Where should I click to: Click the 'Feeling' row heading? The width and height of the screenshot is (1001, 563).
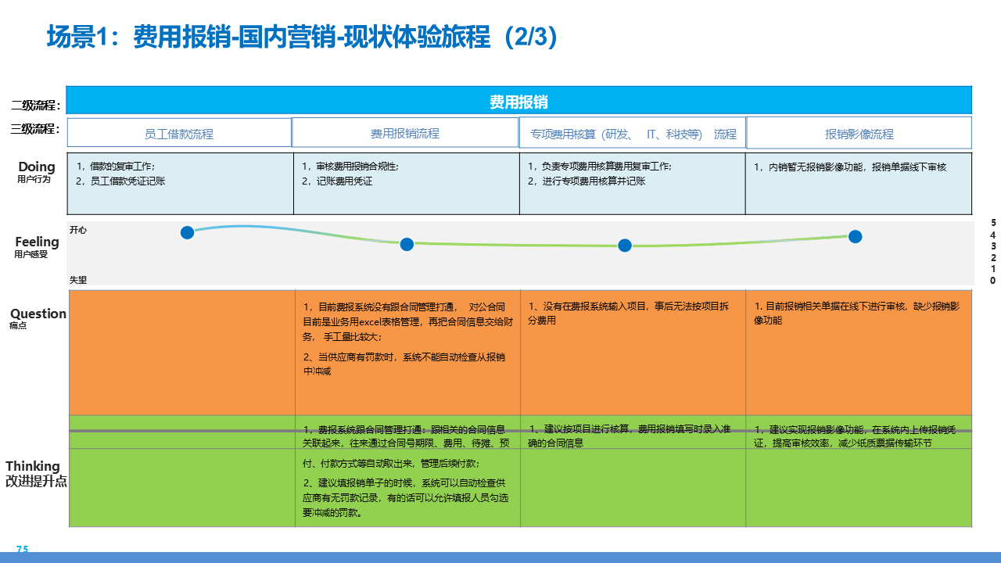click(x=37, y=242)
